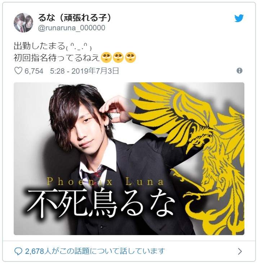Viewport: 257px width, 264px height.
Task: Expand conversation with the right chevron arrow
Action: 240,251
